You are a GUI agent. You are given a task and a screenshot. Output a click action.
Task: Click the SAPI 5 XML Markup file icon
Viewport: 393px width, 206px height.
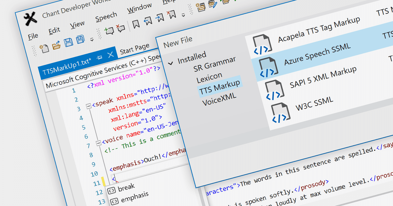pyautogui.click(x=274, y=90)
